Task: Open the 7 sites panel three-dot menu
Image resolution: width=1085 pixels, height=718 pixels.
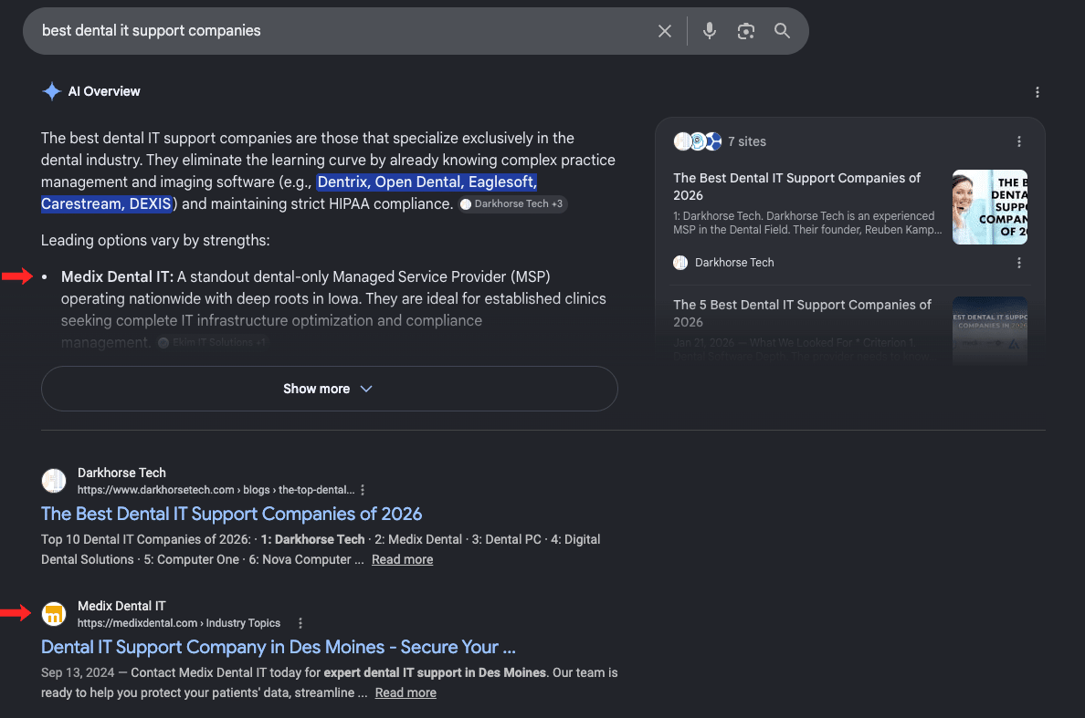Action: (1018, 141)
